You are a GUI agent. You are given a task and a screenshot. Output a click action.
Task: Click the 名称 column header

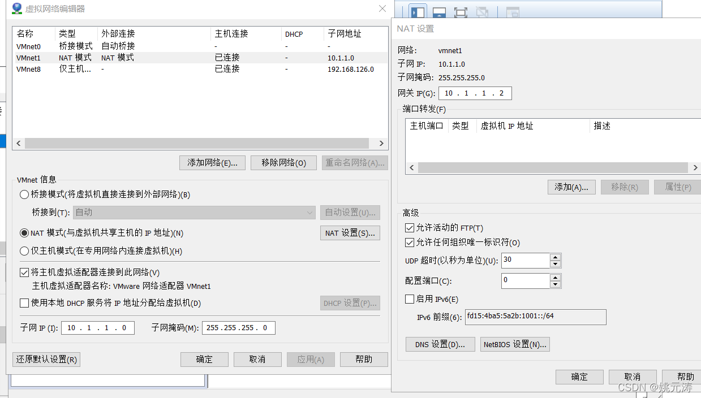34,34
